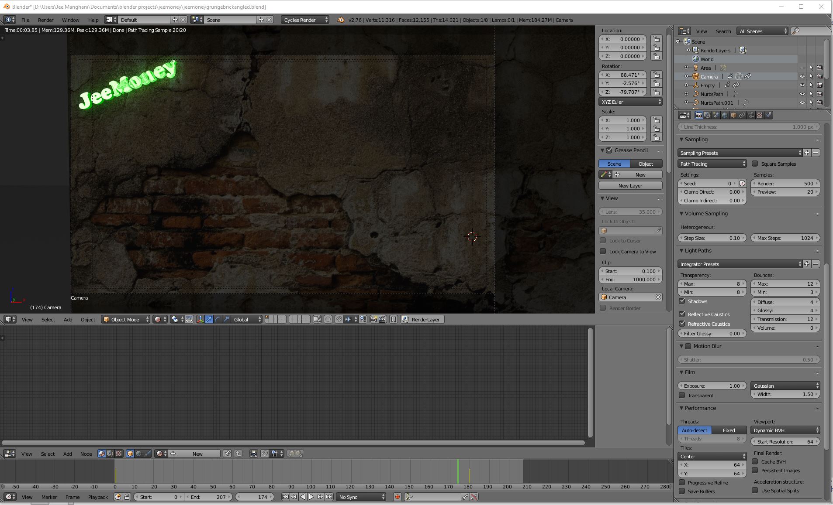The height and width of the screenshot is (505, 833).
Task: Open Sampling Presets dropdown
Action: [x=740, y=153]
